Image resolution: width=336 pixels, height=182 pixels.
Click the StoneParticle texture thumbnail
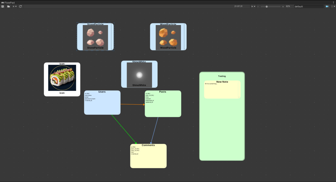(95, 37)
